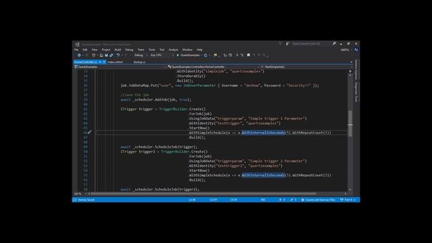Open the Tools menu
432x243 pixels.
[x=152, y=50]
